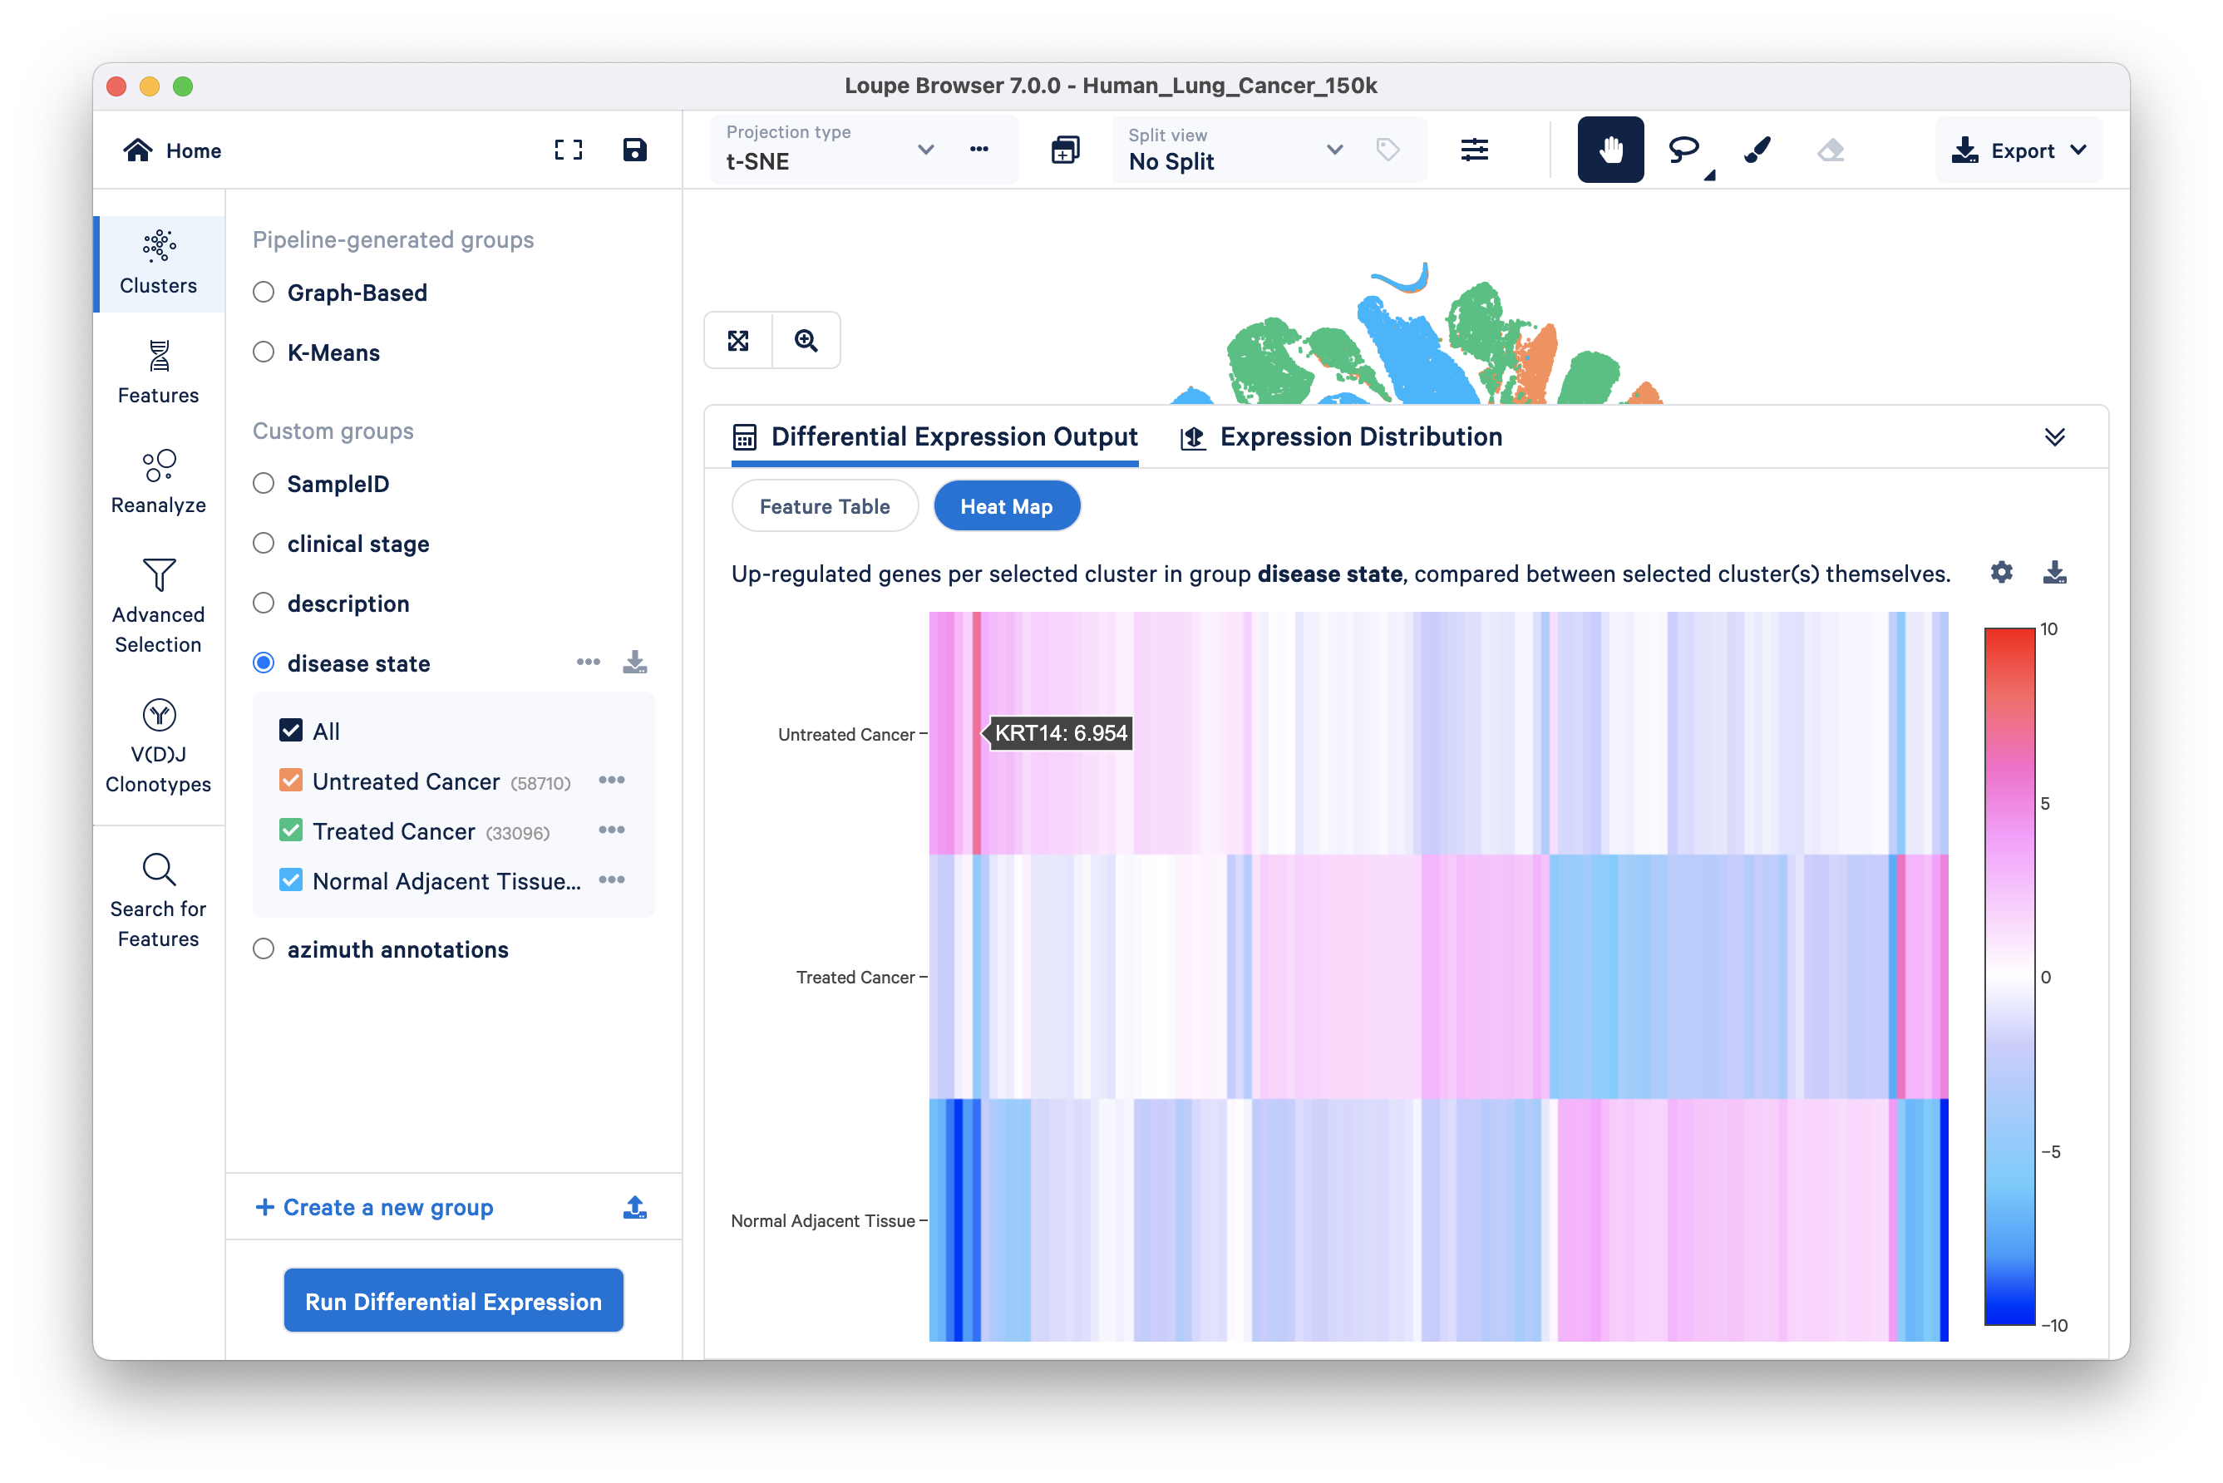Activate the brush selection tool
This screenshot has height=1483, width=2223.
(1757, 150)
